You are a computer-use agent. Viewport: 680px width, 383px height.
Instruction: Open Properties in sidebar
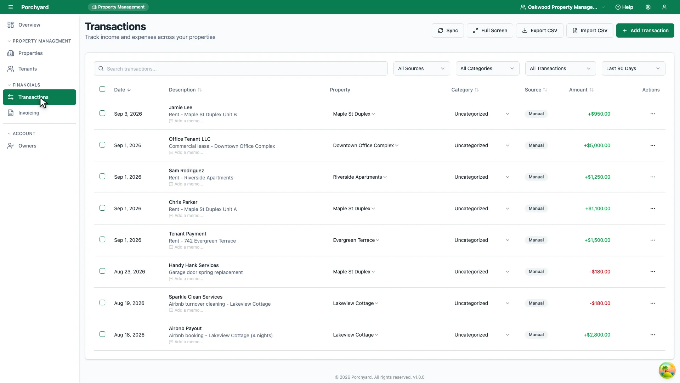(39, 53)
